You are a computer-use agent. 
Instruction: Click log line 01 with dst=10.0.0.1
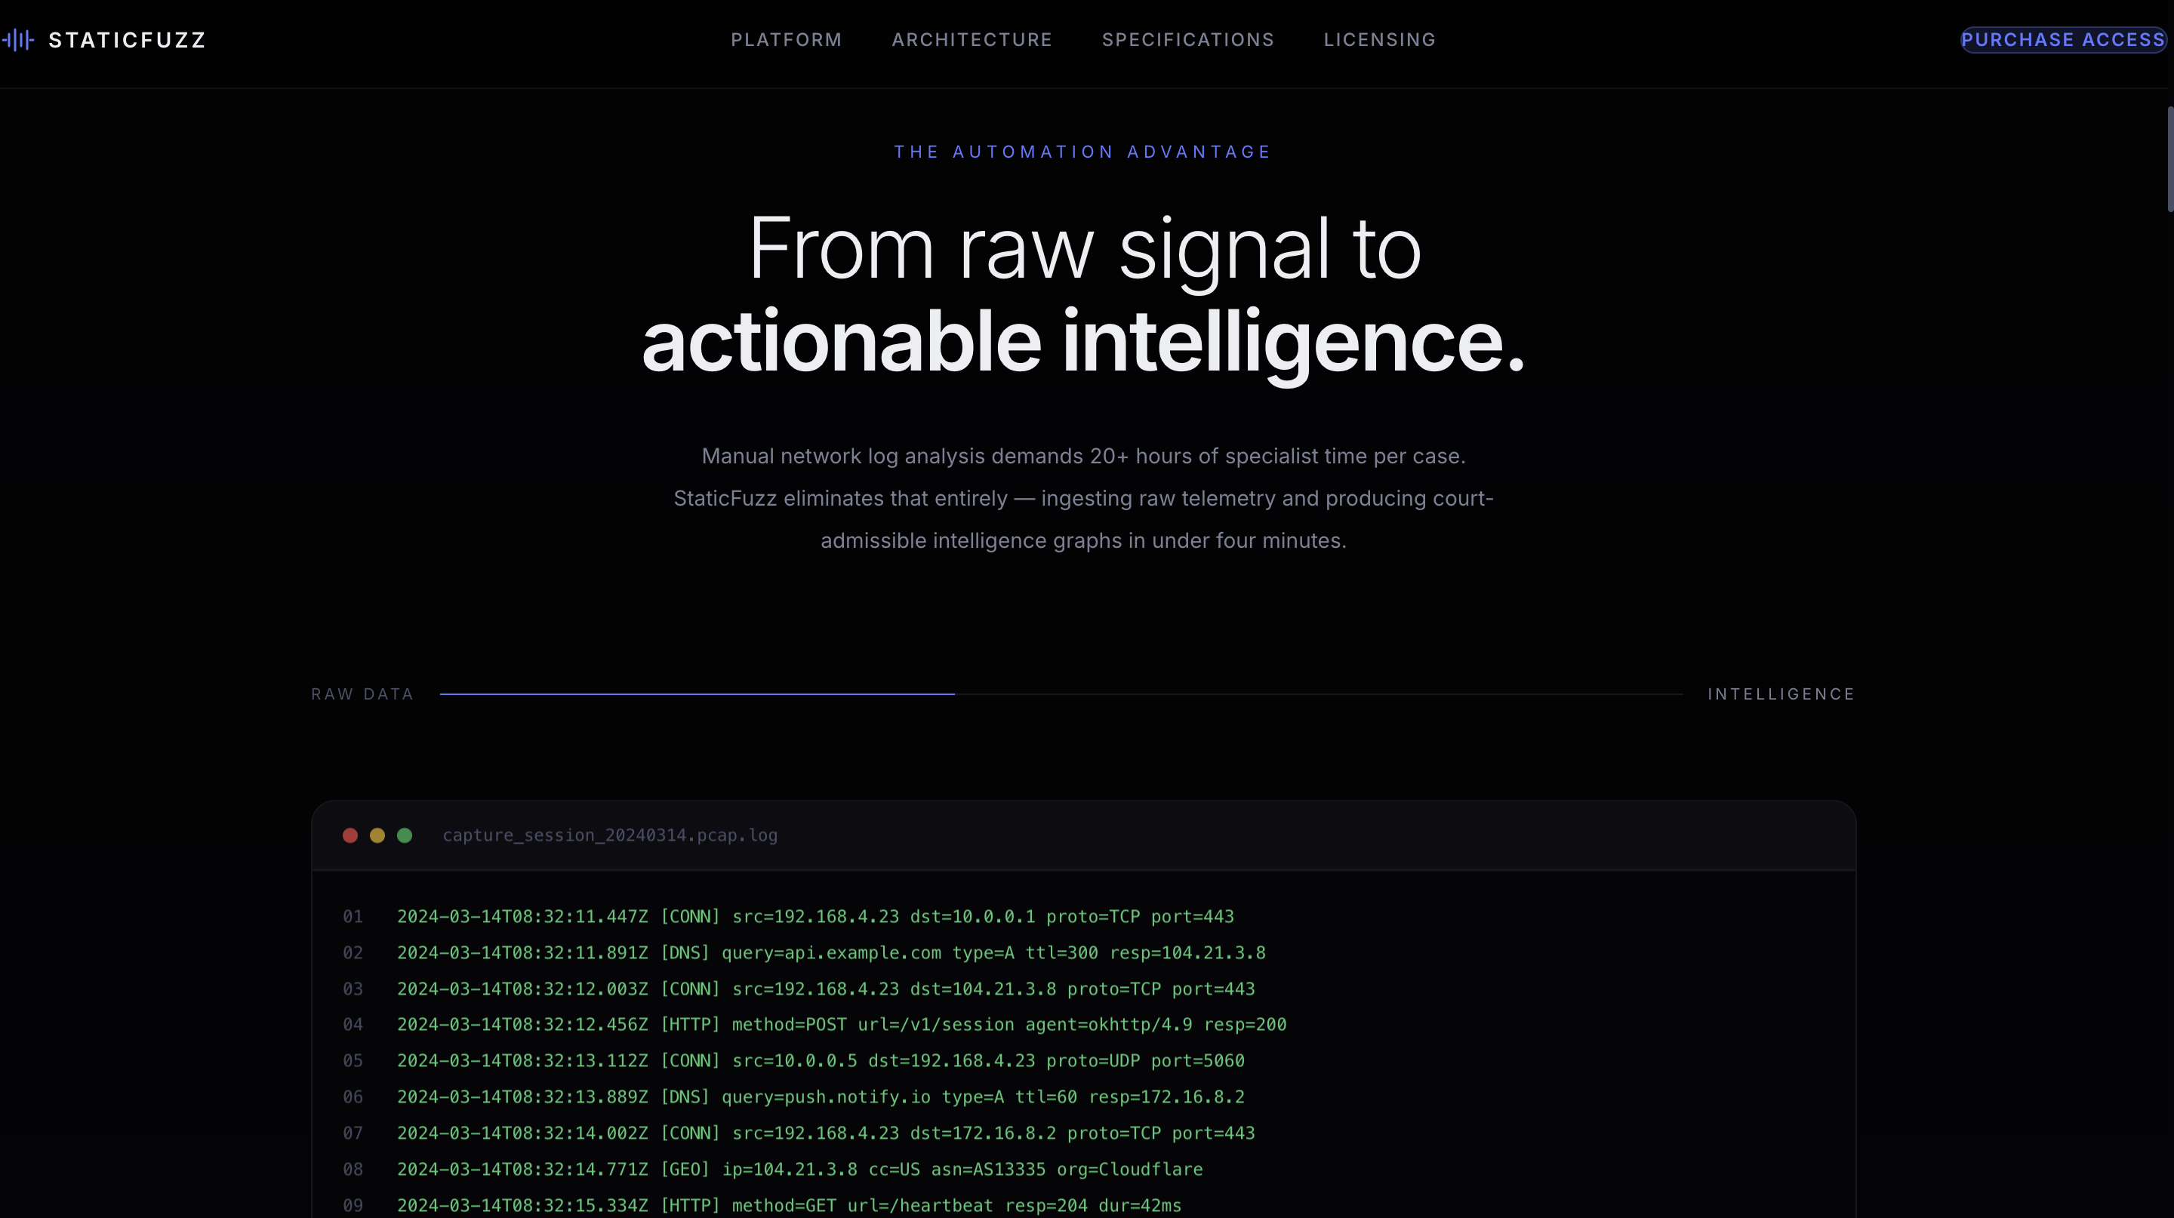[815, 917]
